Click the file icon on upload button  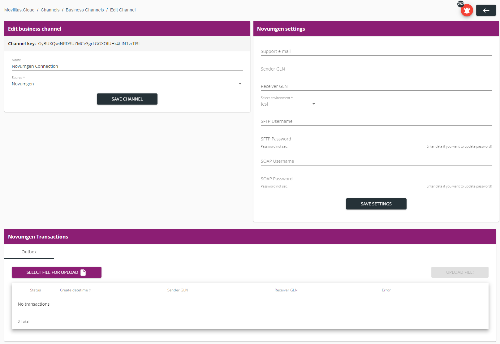83,272
